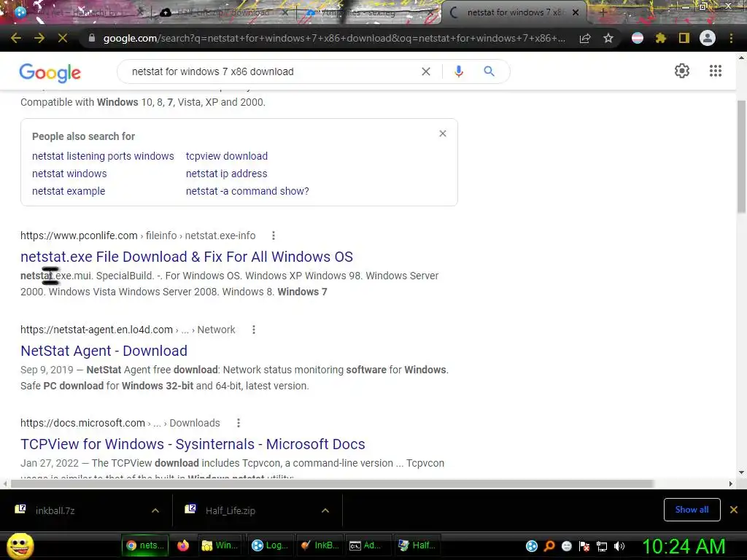Click the padlock site info icon

[x=92, y=38]
